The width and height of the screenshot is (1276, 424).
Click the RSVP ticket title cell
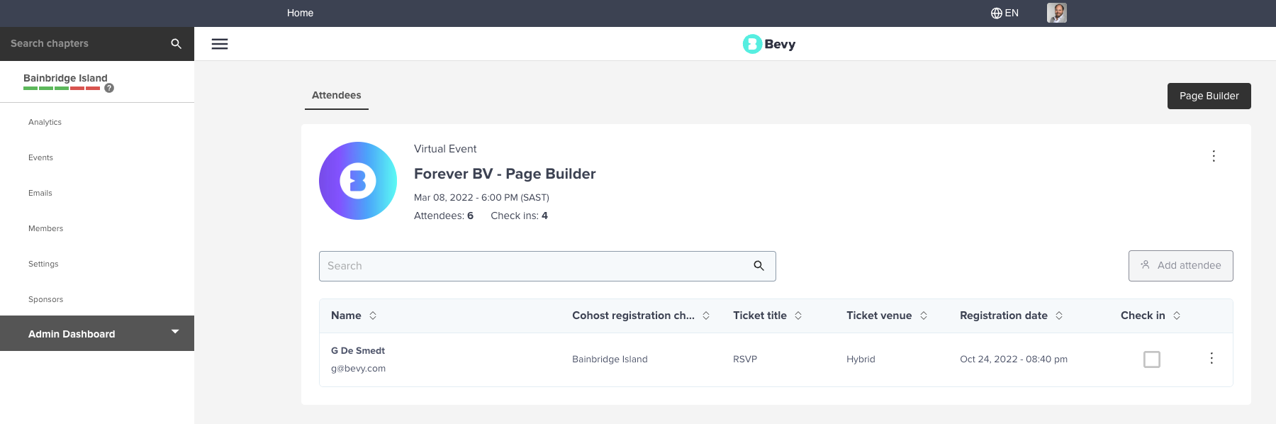745,359
